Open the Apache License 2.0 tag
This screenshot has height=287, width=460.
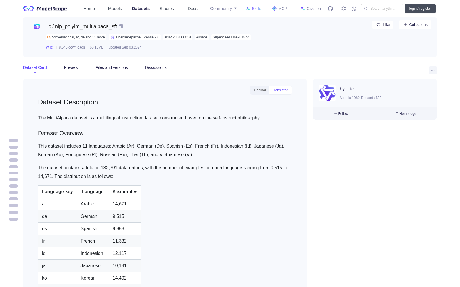pyautogui.click(x=135, y=37)
